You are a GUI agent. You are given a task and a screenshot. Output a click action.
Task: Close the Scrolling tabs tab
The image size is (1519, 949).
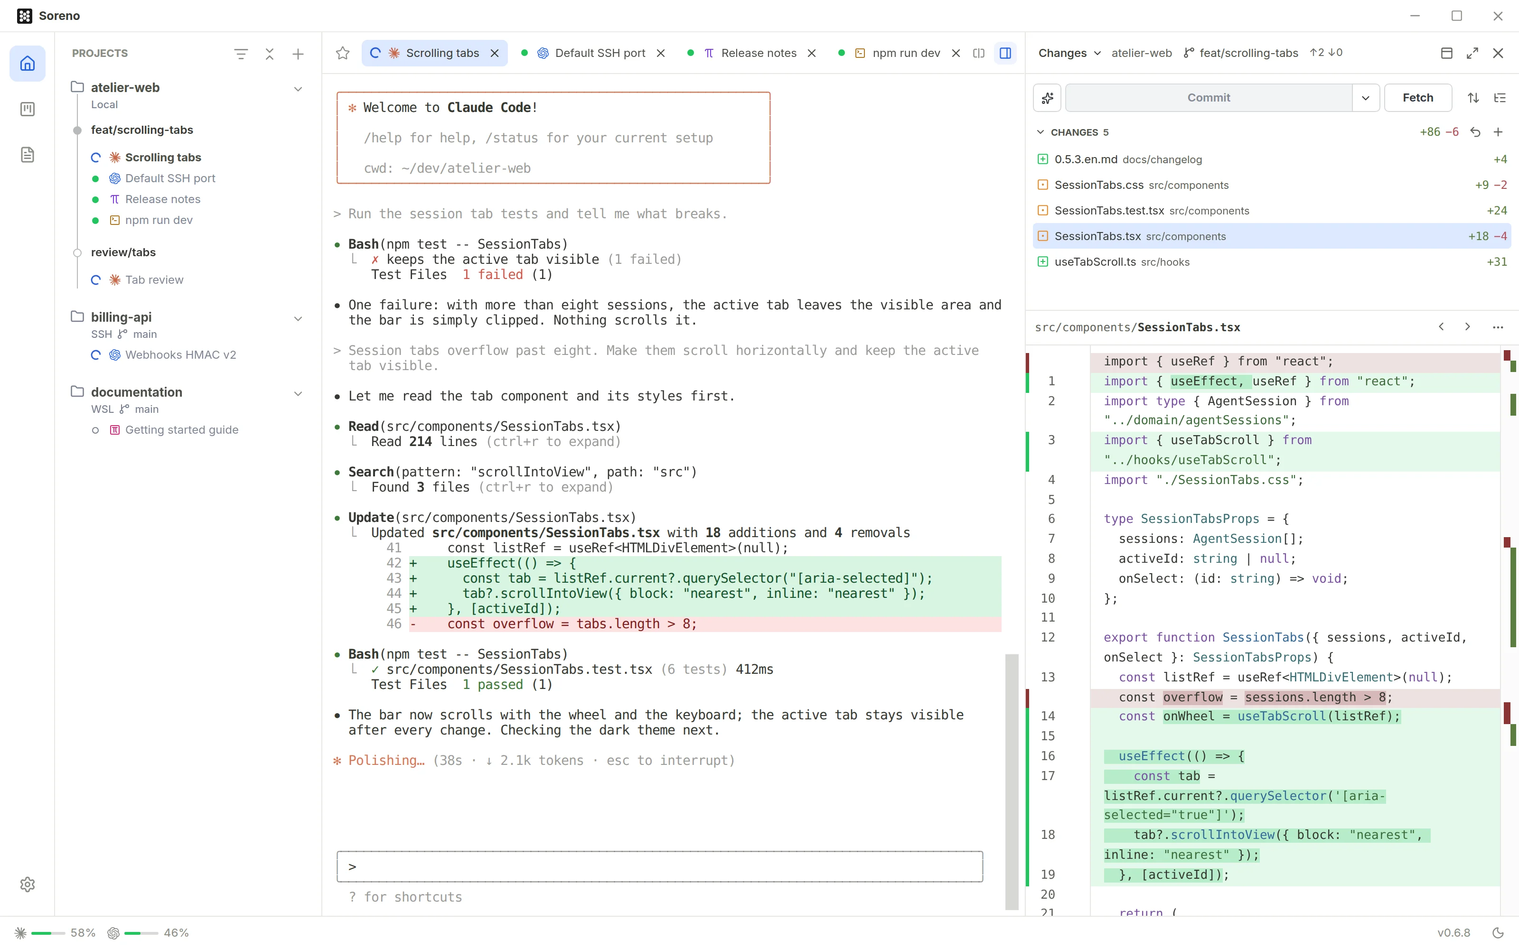[x=495, y=53]
